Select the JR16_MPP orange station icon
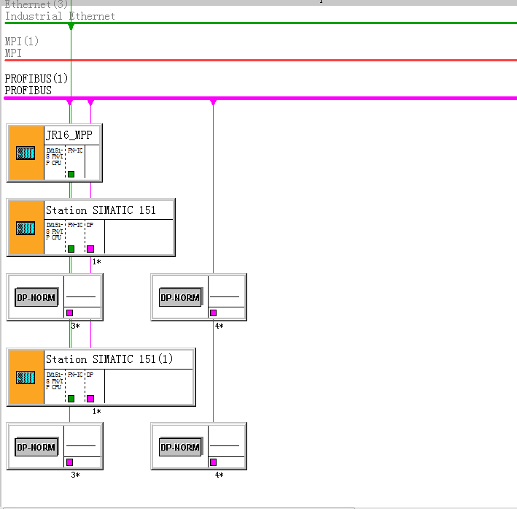The height and width of the screenshot is (509, 517). (x=26, y=153)
